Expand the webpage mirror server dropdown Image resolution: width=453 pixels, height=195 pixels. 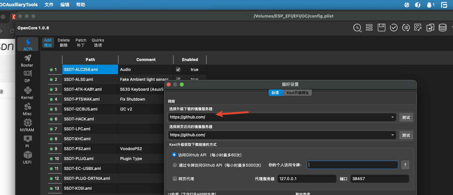pos(392,135)
